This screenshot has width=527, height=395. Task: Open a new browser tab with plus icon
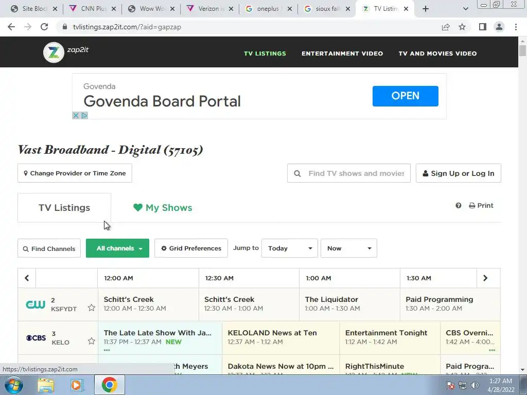(x=426, y=9)
